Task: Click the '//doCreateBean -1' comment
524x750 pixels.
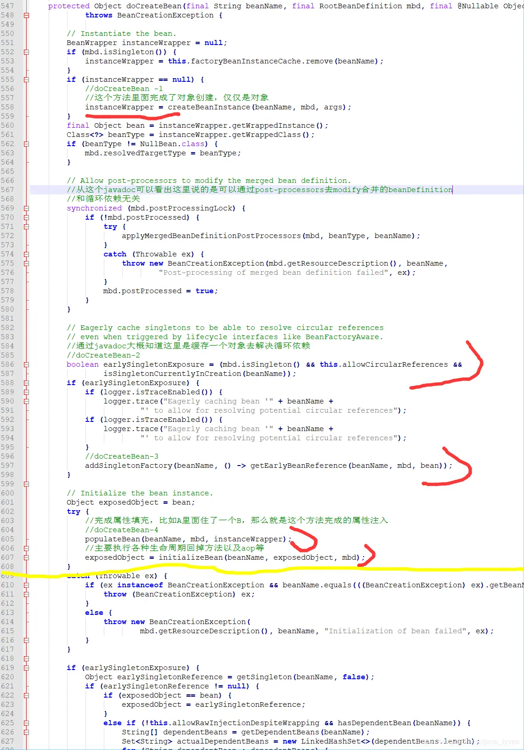Action: tap(124, 89)
